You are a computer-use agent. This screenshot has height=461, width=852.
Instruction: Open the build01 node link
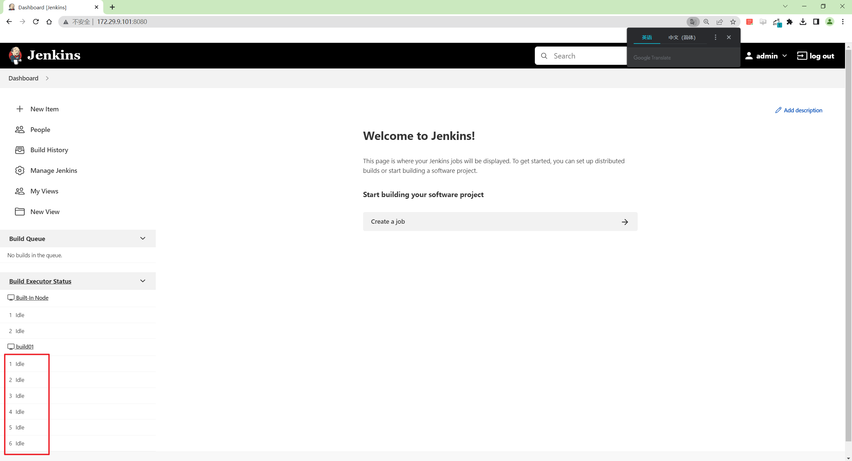coord(25,347)
